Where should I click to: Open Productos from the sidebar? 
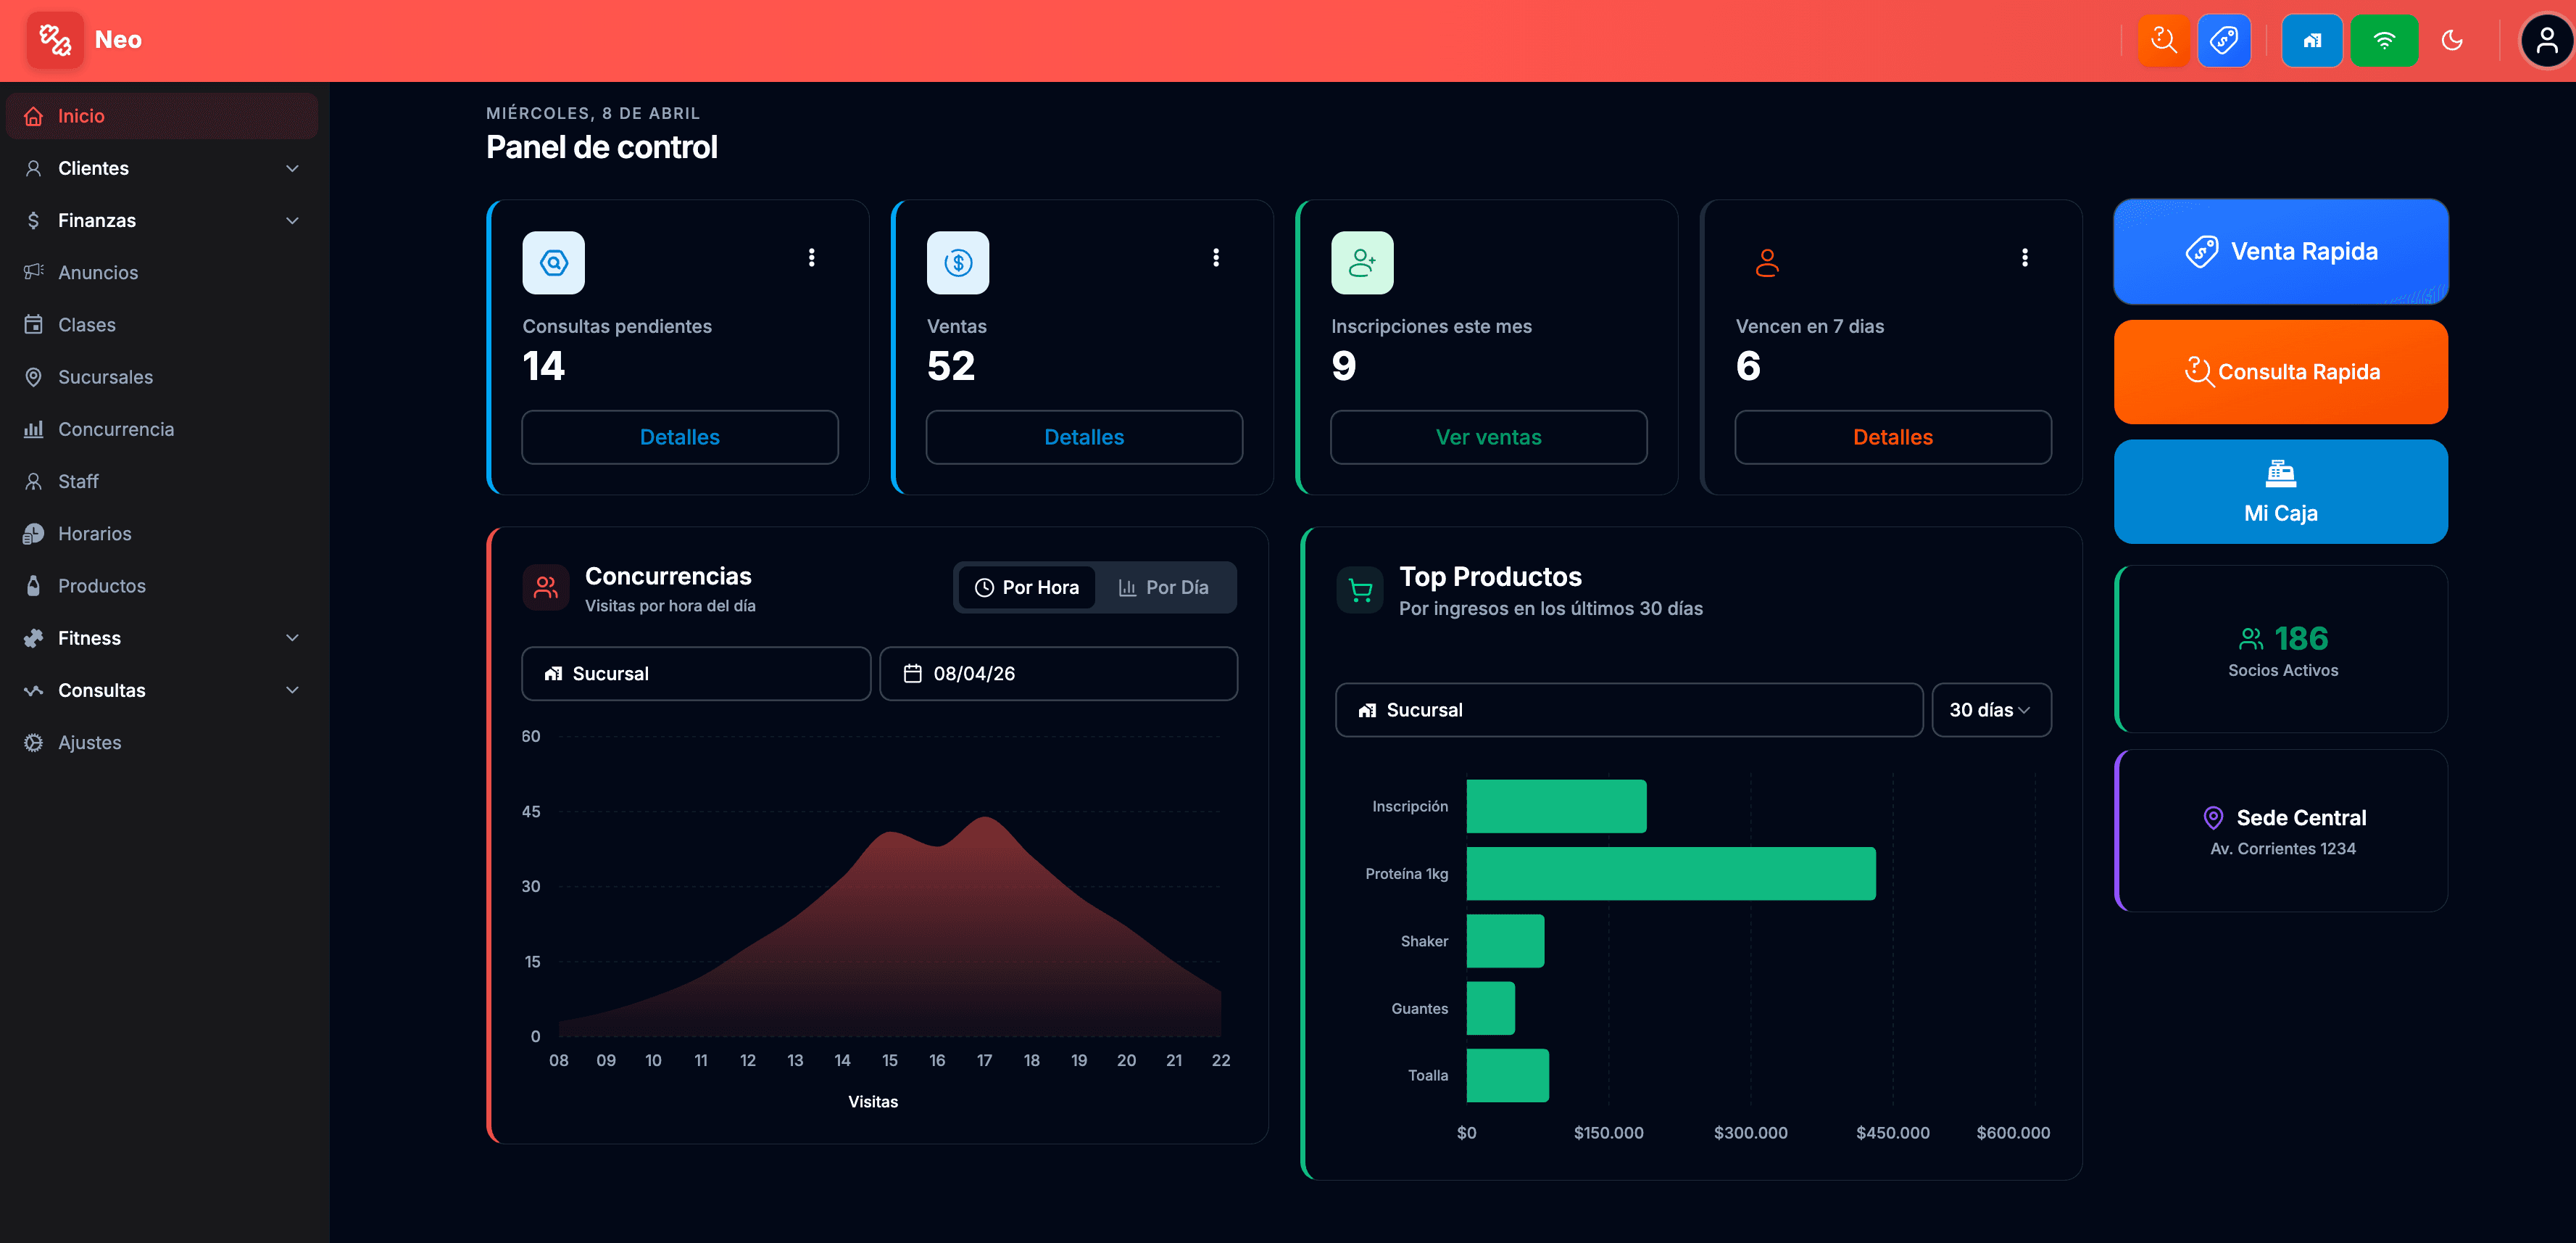[x=101, y=585]
